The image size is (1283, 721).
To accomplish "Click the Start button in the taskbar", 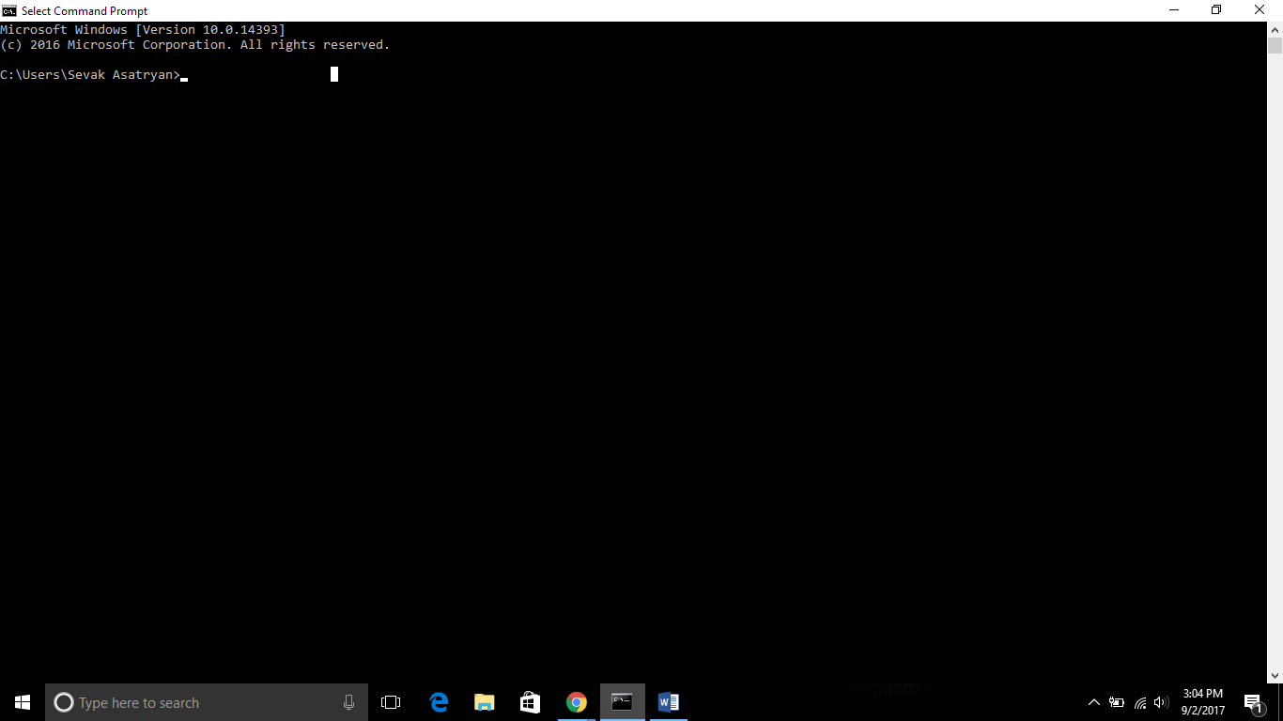I will (x=23, y=702).
